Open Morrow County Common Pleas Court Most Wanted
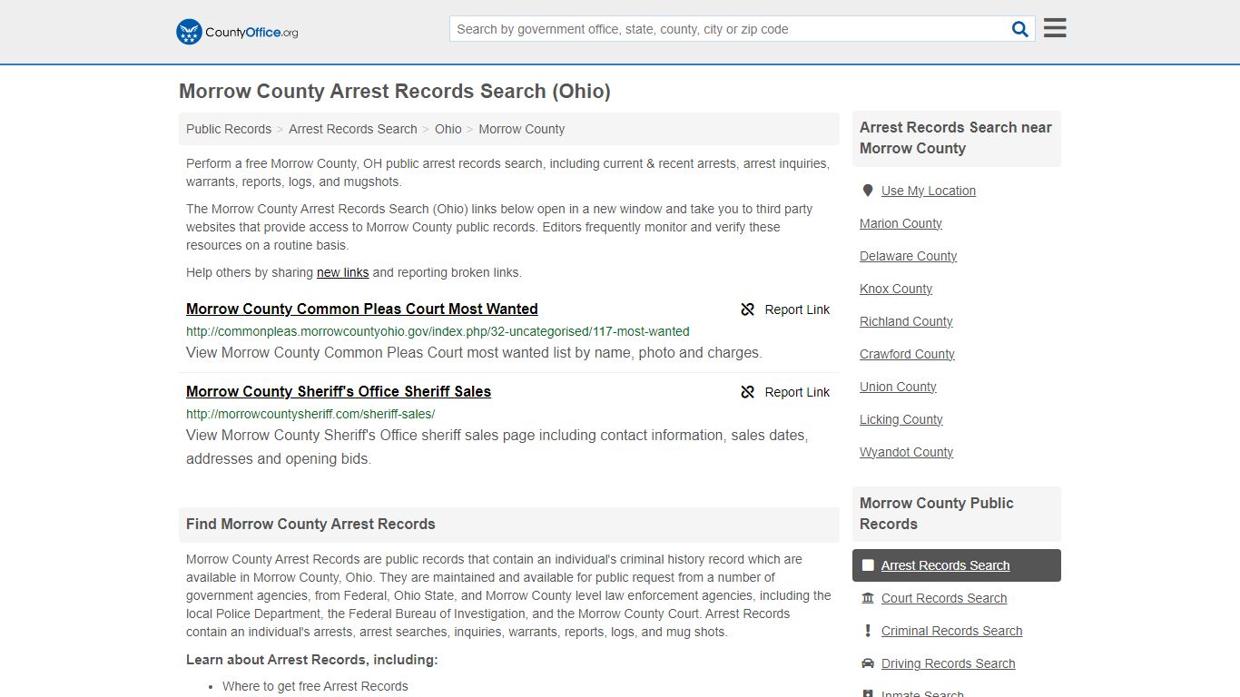The width and height of the screenshot is (1240, 697). 362,309
